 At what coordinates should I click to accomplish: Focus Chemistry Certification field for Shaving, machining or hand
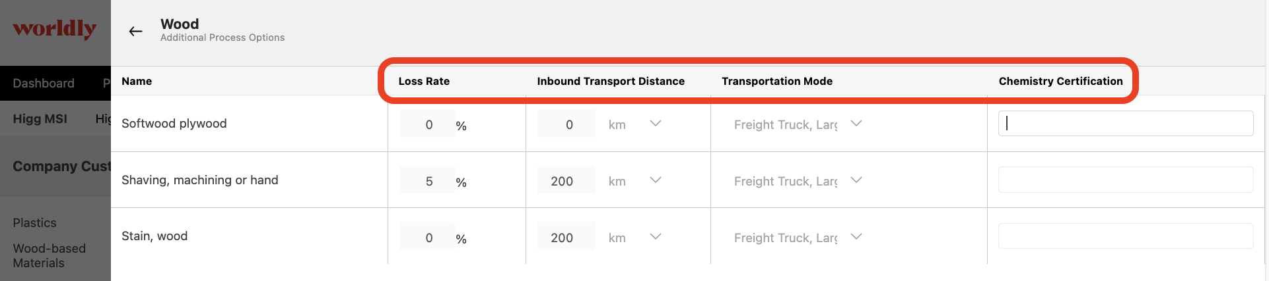coord(1126,180)
